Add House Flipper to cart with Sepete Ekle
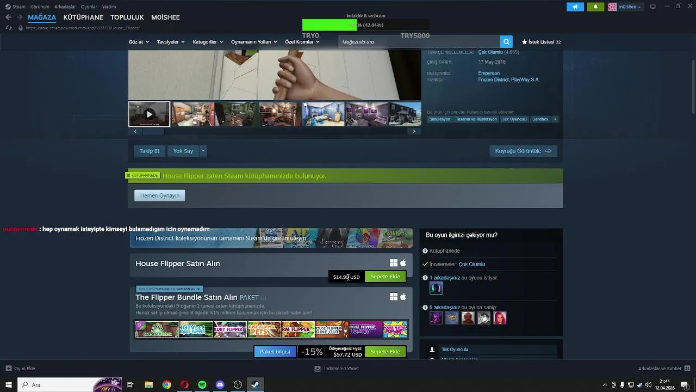The height and width of the screenshot is (392, 696). point(385,277)
